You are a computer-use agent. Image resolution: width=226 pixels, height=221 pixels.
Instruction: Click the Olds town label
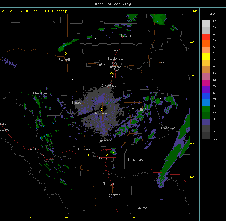coord(102,103)
